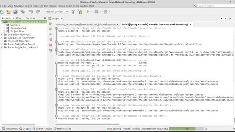Open Profile Project dropdown arrow
This screenshot has height=132, width=235.
pyautogui.click(x=109, y=12)
